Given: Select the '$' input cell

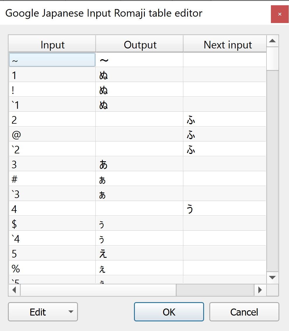Looking at the screenshot, I should 52,223.
